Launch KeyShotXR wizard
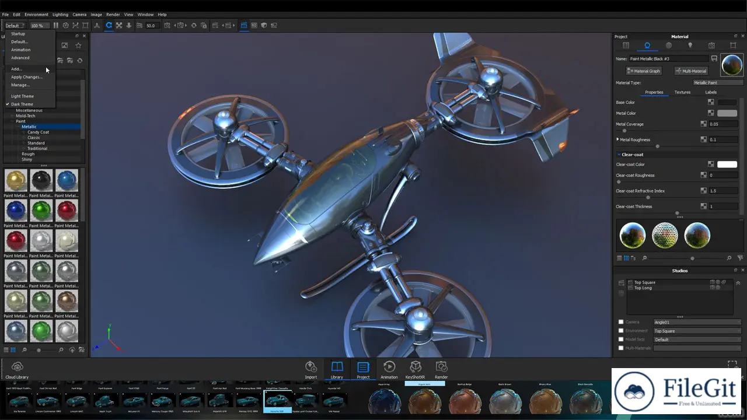 416,370
